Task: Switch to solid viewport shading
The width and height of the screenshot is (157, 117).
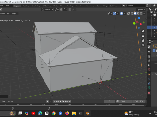Action: tap(135, 13)
